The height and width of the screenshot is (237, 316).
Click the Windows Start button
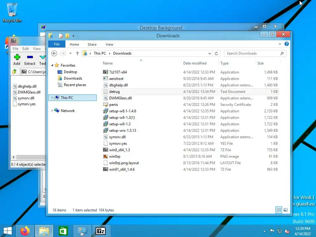[x=8, y=231]
